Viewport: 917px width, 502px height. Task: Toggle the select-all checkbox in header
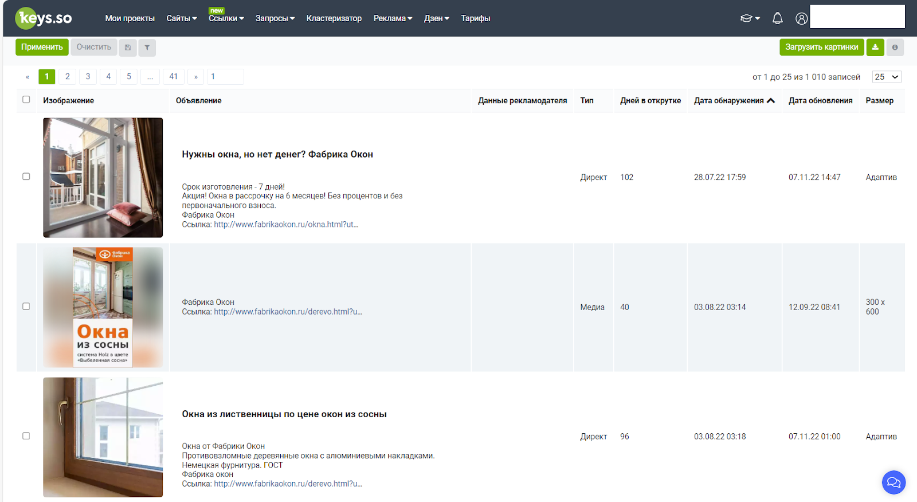point(26,100)
